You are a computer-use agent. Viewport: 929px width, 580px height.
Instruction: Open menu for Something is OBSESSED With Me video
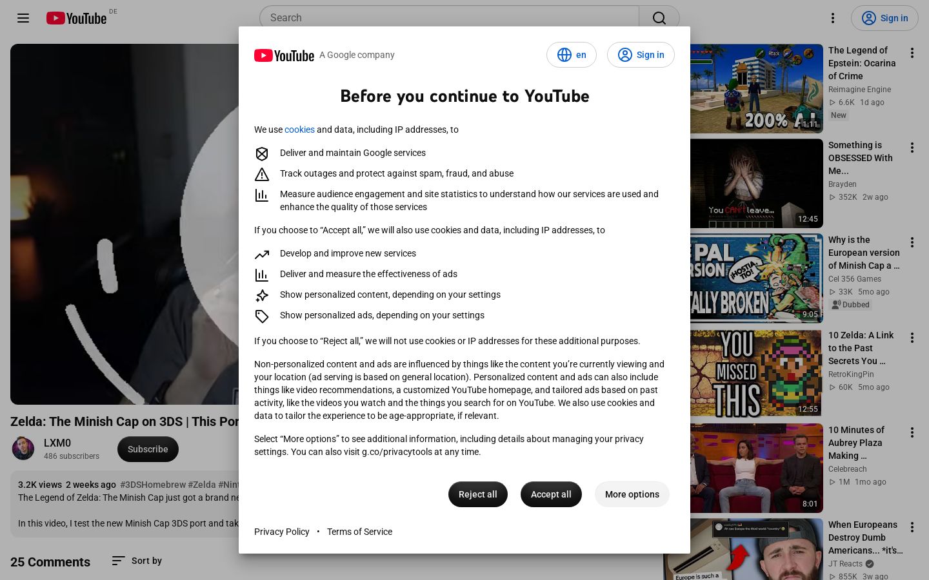[912, 148]
